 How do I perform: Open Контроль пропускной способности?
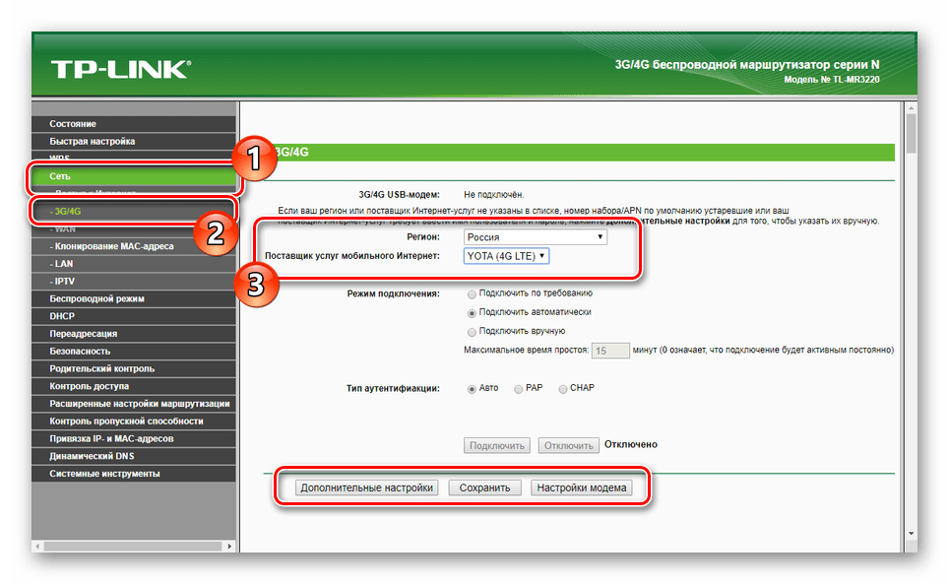tap(133, 422)
